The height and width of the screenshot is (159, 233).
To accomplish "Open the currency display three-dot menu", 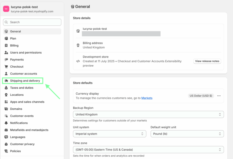I will point(219,96).
